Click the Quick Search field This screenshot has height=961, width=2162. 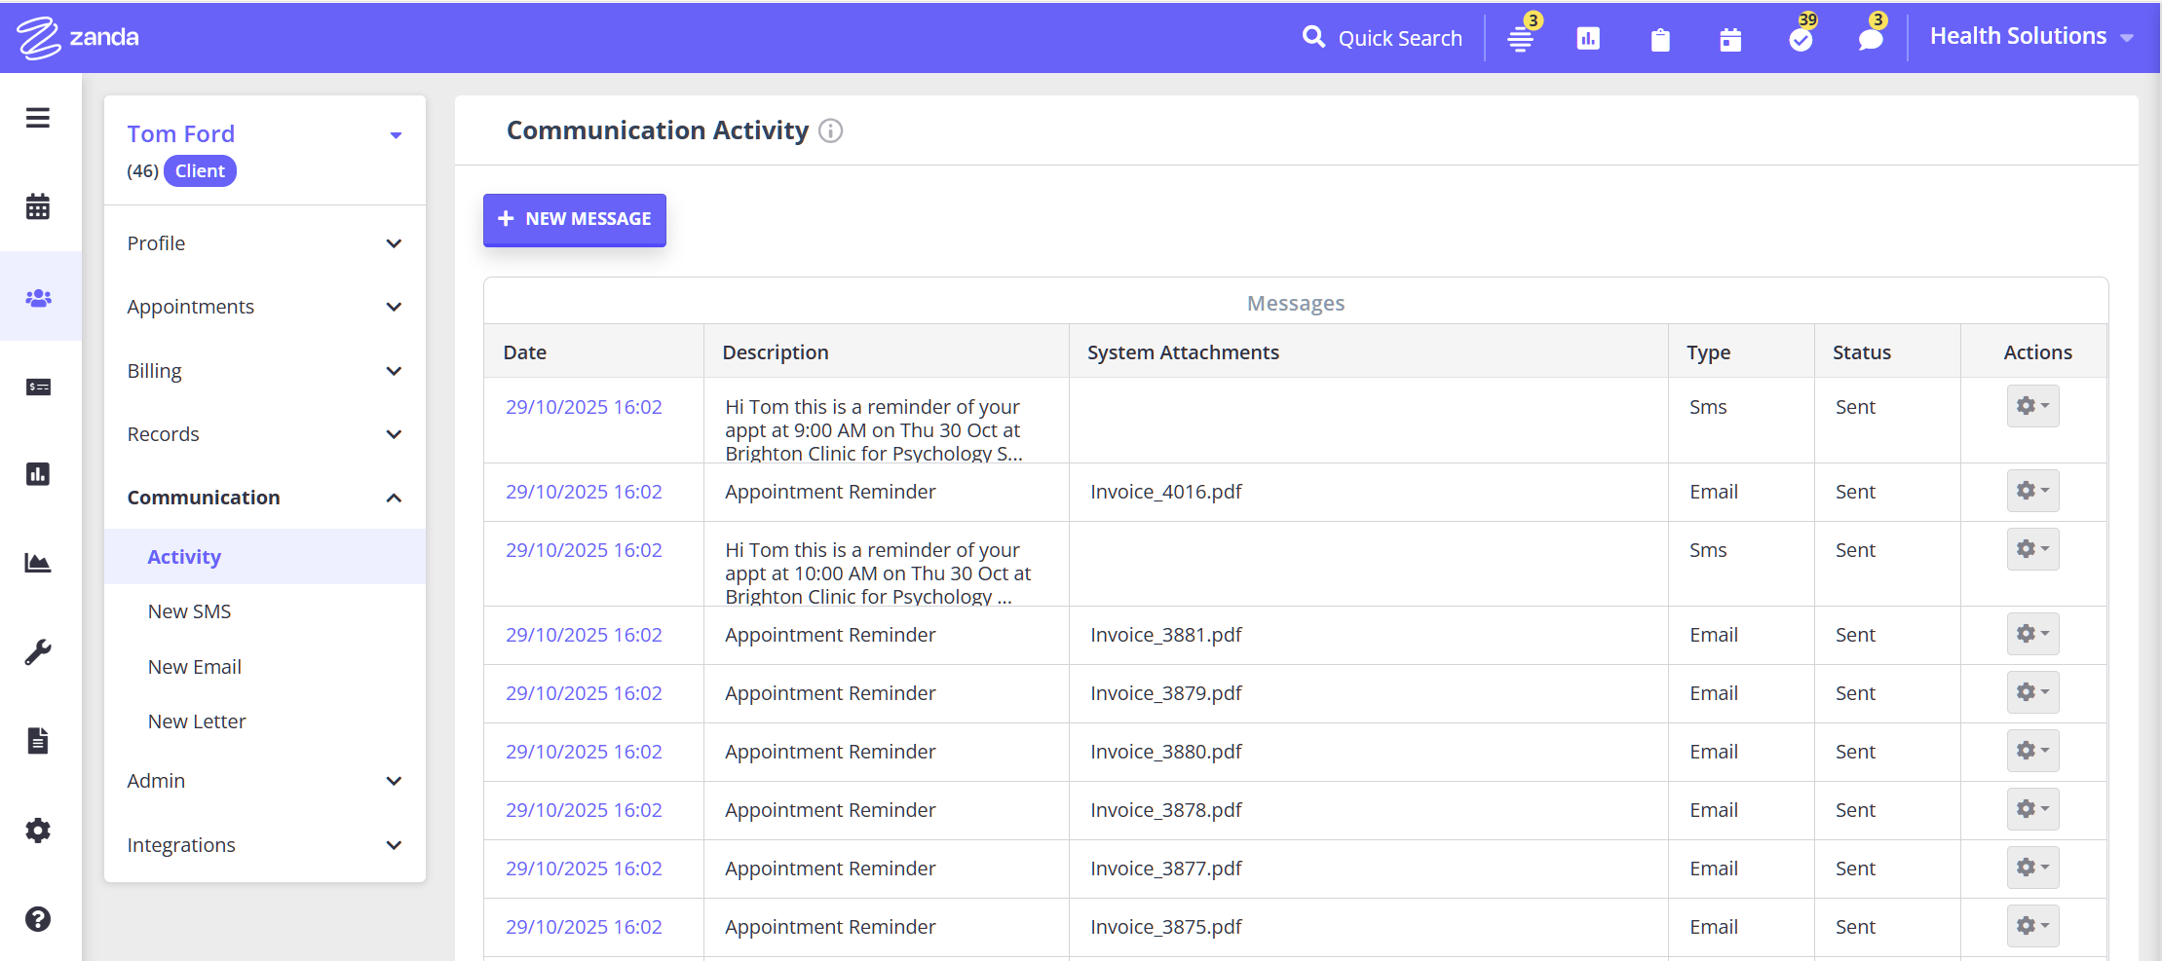coord(1383,38)
